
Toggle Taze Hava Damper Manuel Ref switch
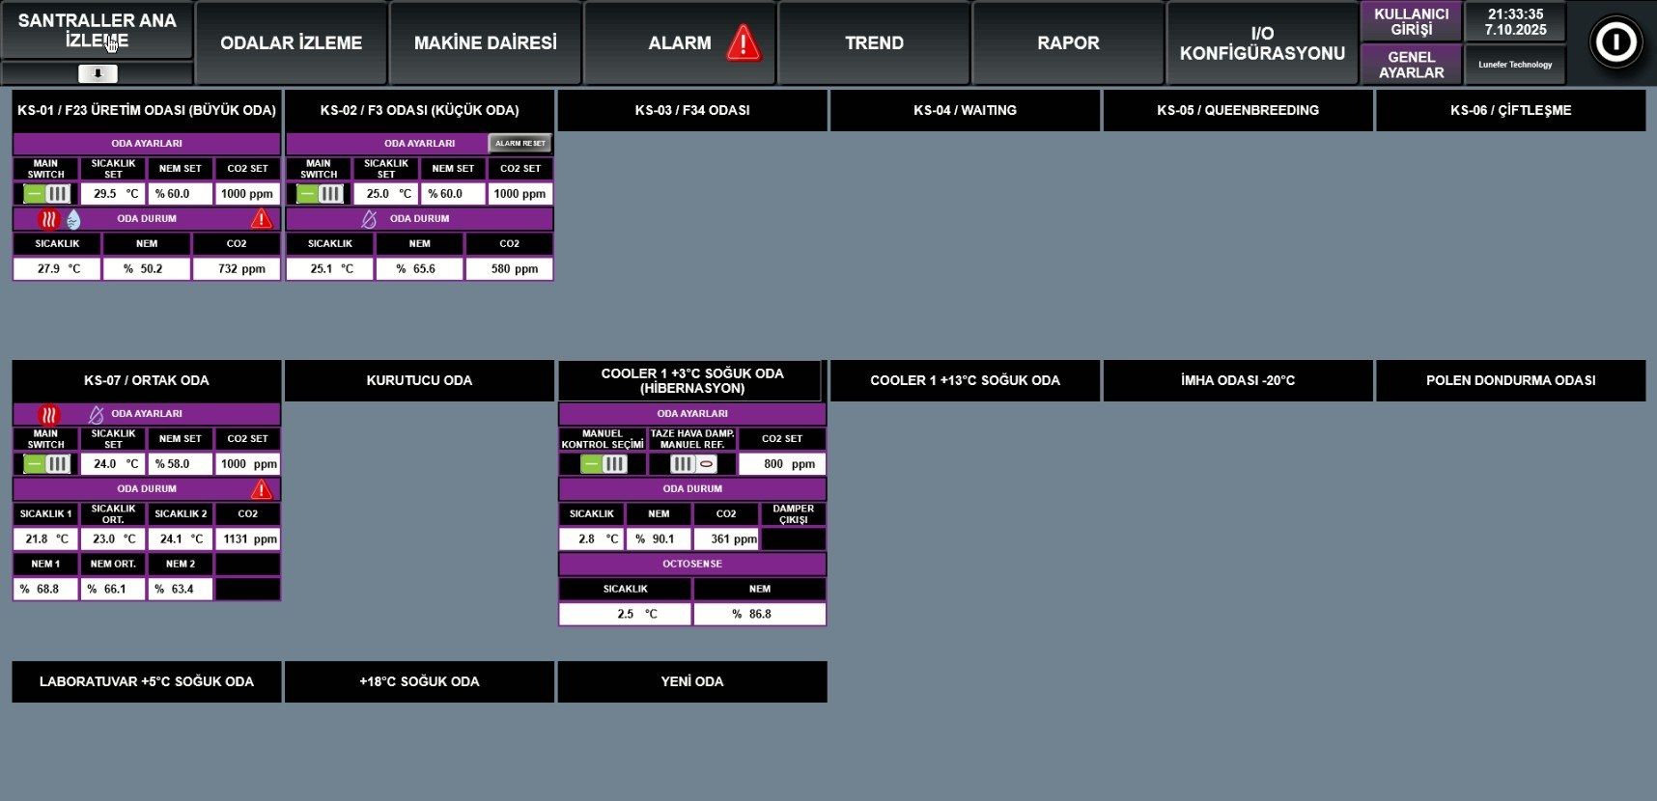693,464
